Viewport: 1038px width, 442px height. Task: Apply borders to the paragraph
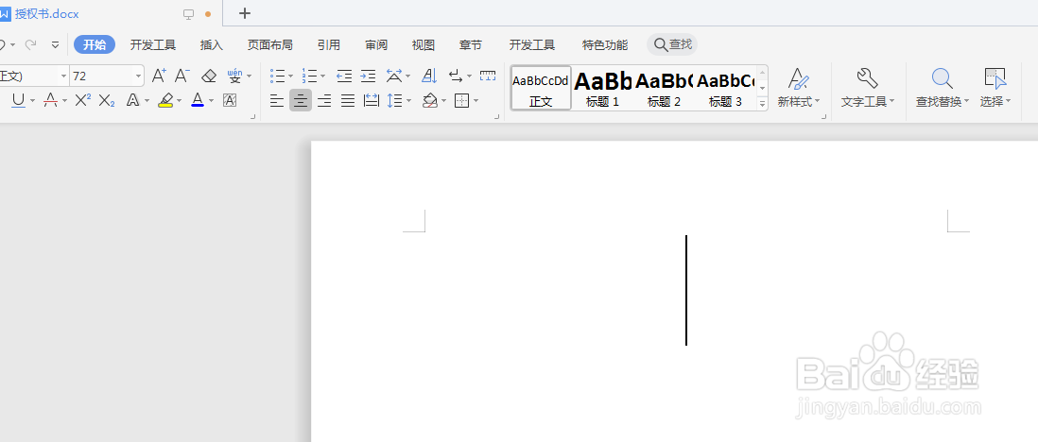pos(462,100)
